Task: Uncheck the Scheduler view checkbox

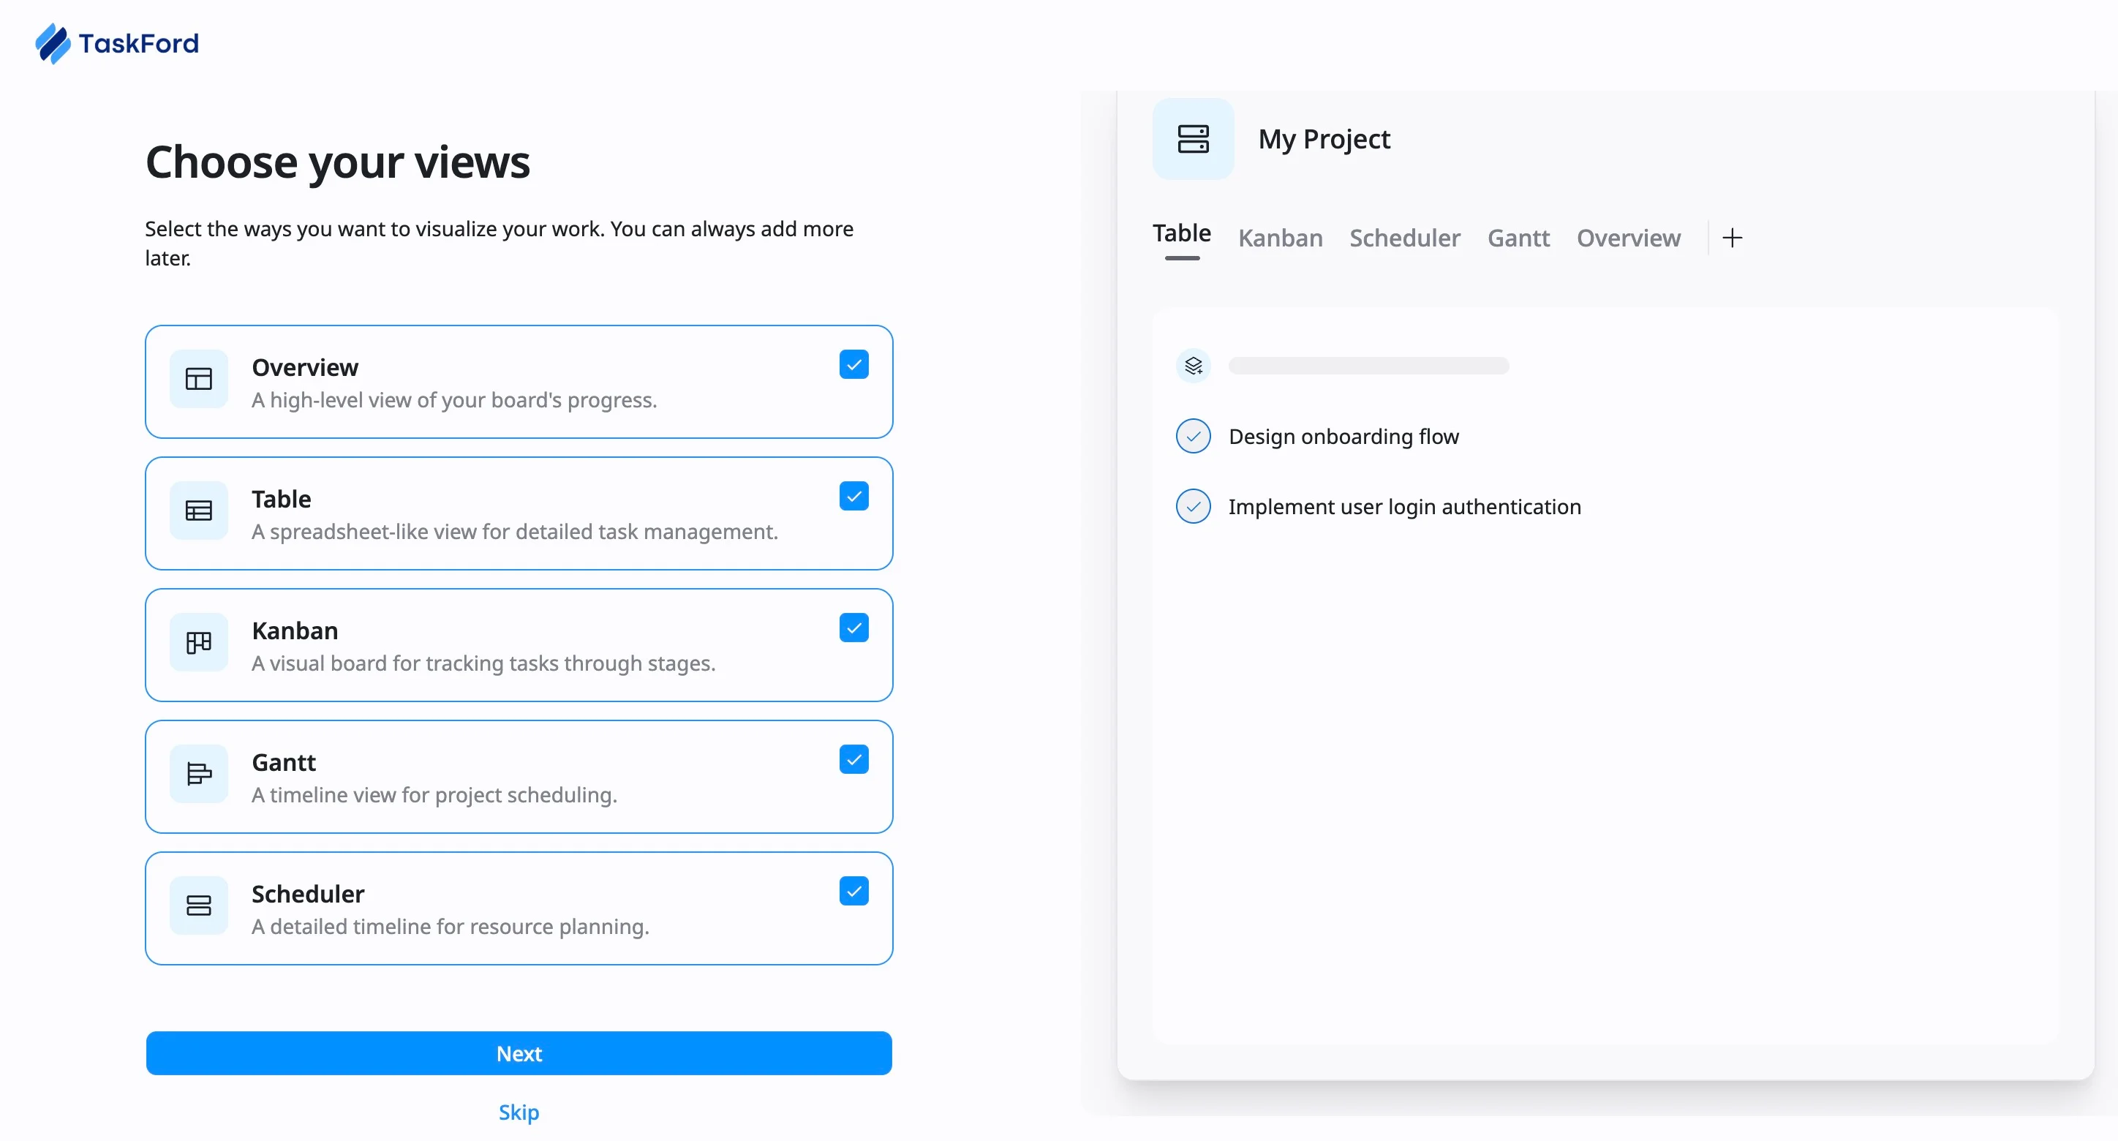Action: [x=854, y=891]
